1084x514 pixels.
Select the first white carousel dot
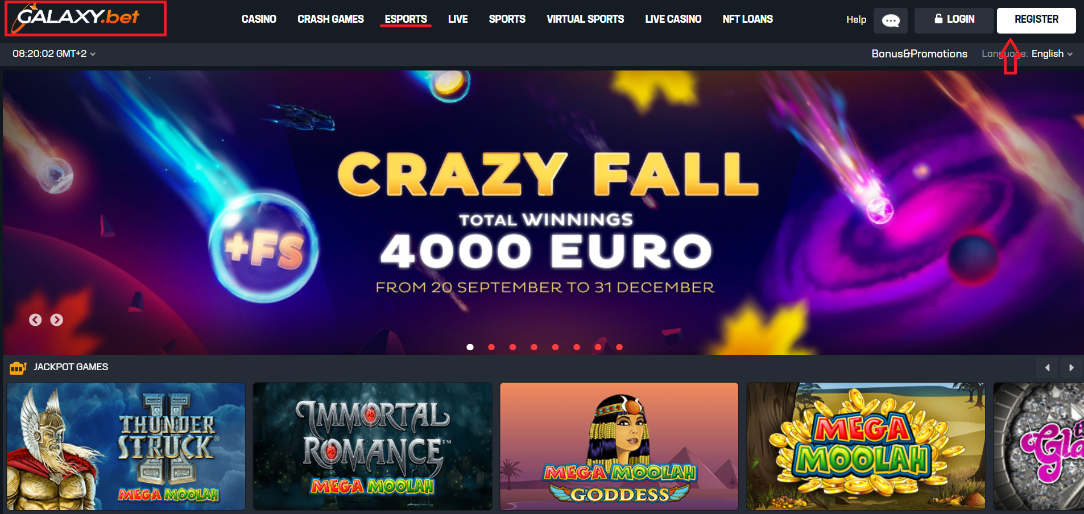point(470,347)
